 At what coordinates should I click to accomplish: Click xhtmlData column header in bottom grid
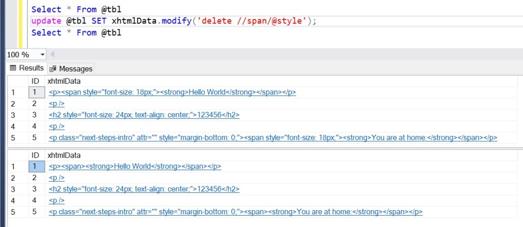tap(64, 155)
